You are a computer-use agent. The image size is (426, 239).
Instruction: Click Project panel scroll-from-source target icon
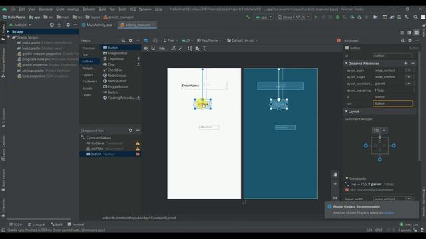pos(52,25)
